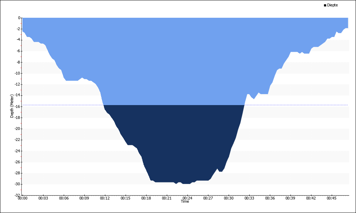Click the -28 depth axis label
This screenshot has width=356, height=213.
[x=18, y=173]
